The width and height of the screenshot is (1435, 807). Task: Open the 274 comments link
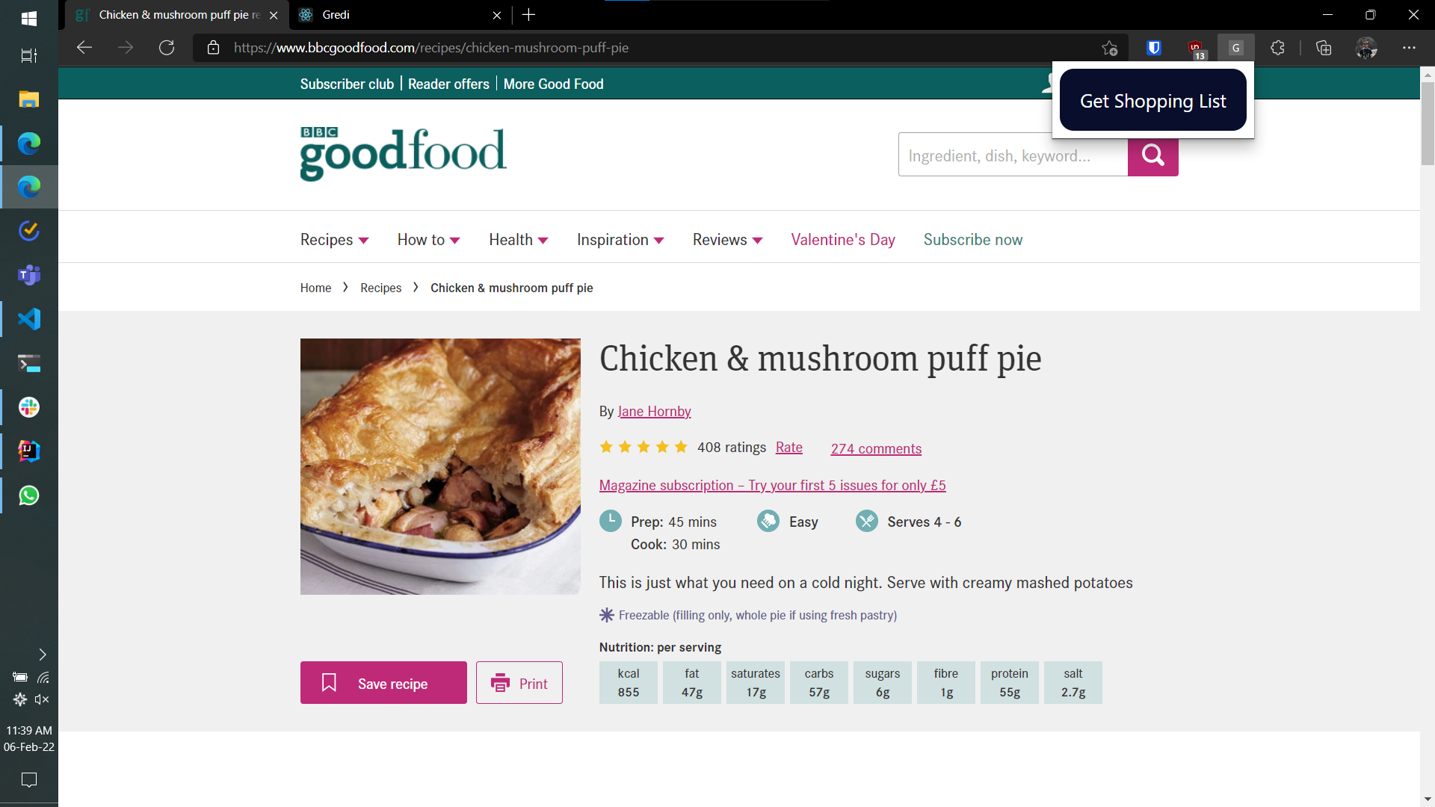876,448
